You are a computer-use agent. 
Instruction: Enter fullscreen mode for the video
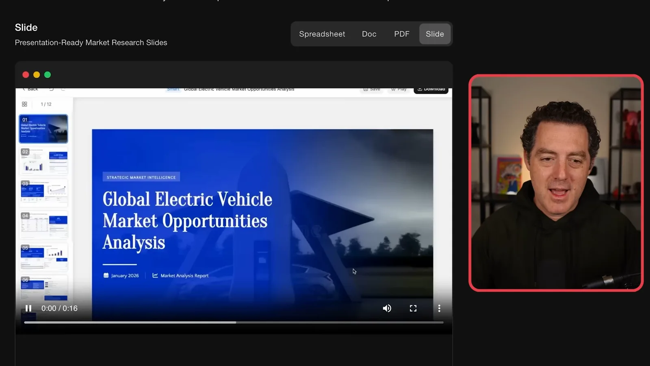(413, 308)
